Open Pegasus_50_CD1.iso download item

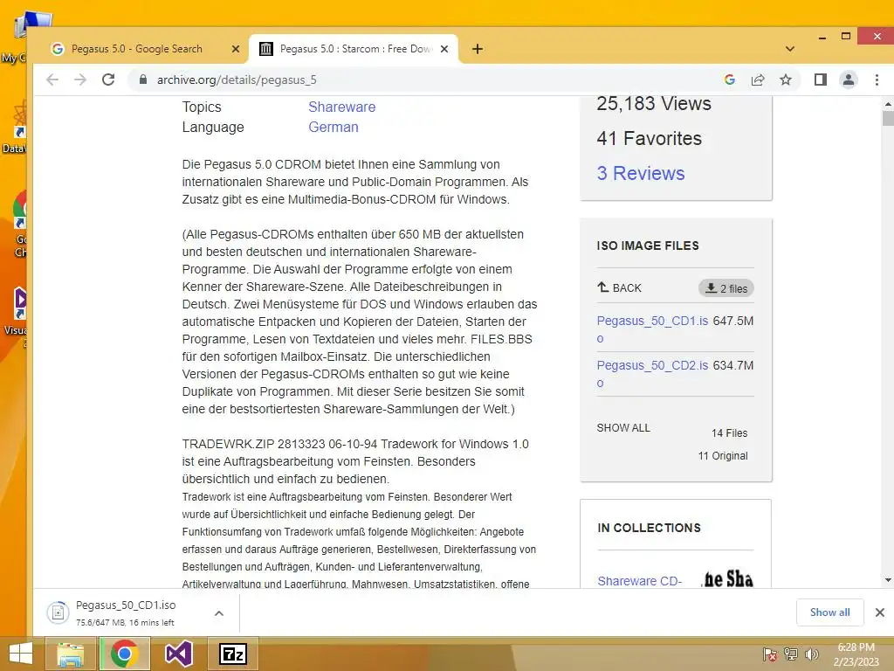click(x=126, y=612)
